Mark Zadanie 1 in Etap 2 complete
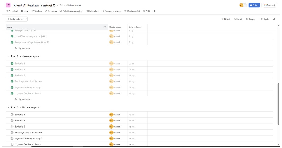This screenshot has width=282, height=148. click(12, 115)
